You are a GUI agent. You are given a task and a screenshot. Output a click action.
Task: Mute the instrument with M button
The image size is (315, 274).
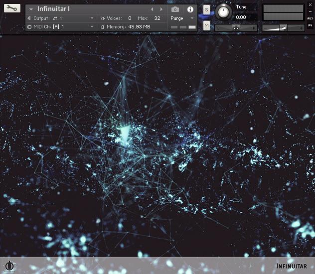[x=206, y=25]
